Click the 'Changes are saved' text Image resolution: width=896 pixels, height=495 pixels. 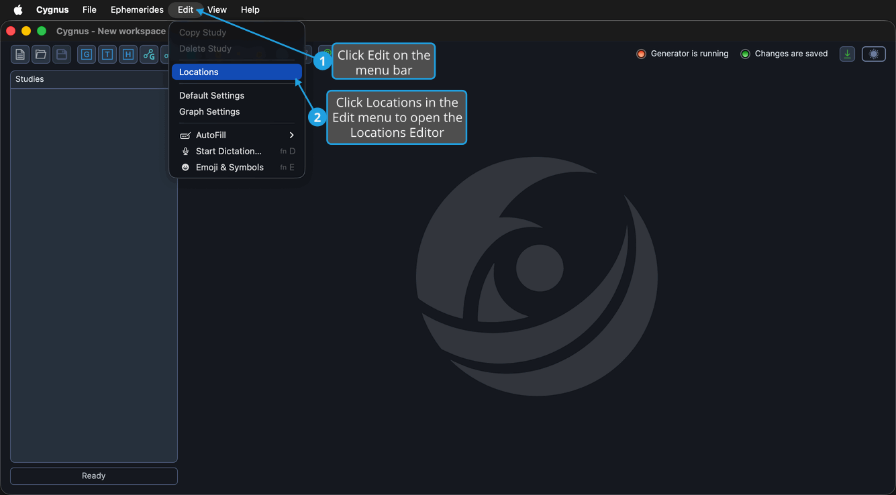pos(791,54)
